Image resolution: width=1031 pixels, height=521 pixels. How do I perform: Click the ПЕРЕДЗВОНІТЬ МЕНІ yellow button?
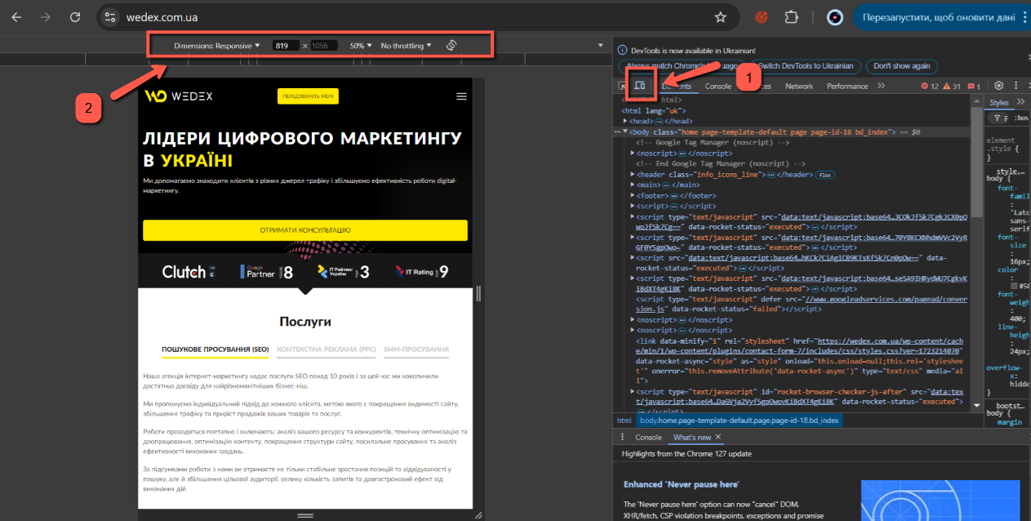click(308, 96)
